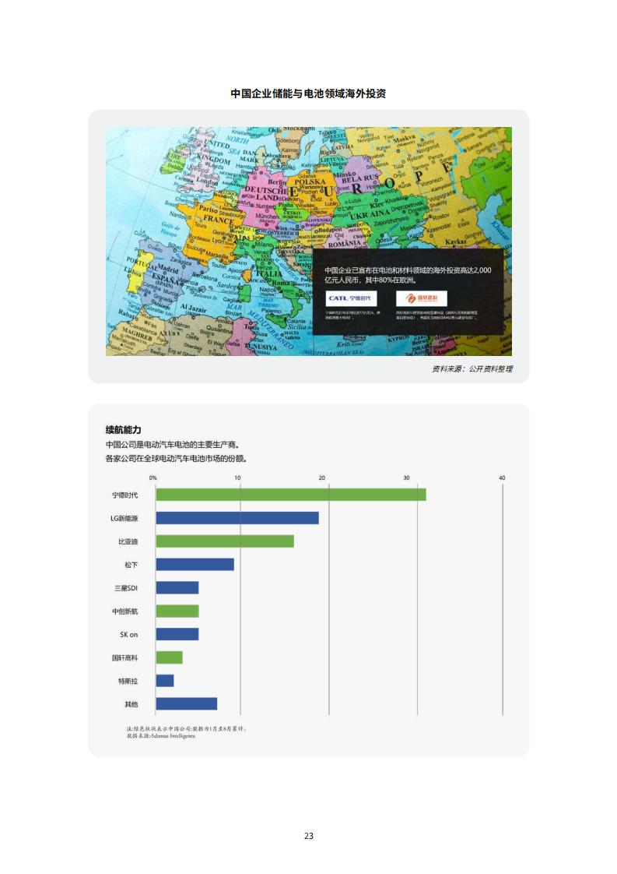Click the 国轩高科 logo on the map
The width and height of the screenshot is (617, 874).
(422, 298)
